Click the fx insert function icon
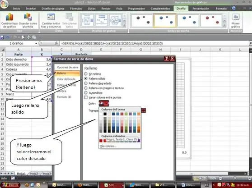The width and height of the screenshot is (252, 188). pos(56,43)
